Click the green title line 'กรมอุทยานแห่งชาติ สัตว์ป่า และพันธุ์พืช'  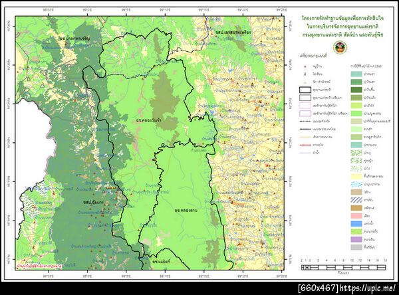point(342,35)
